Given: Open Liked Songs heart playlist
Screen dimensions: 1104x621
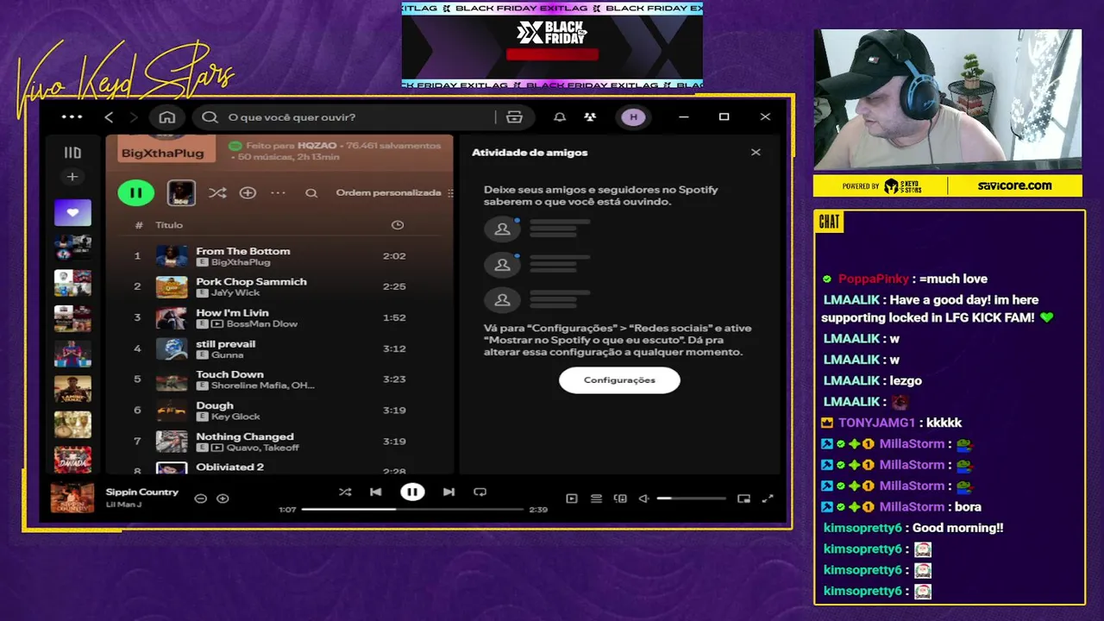Looking at the screenshot, I should point(72,212).
